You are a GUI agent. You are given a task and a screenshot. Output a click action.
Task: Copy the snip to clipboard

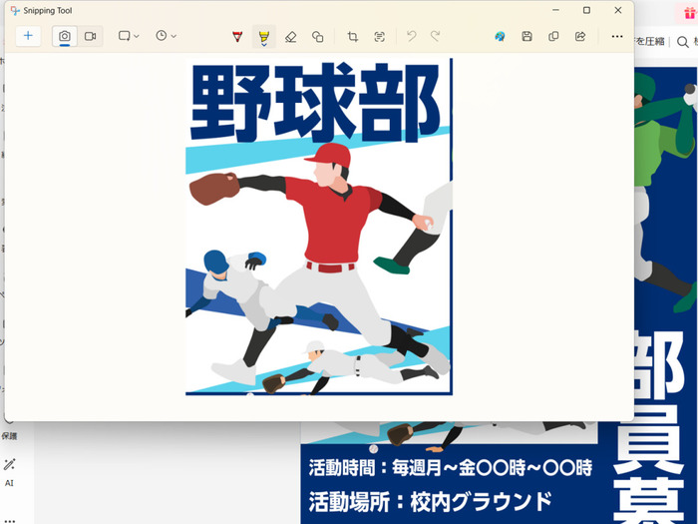pyautogui.click(x=553, y=37)
